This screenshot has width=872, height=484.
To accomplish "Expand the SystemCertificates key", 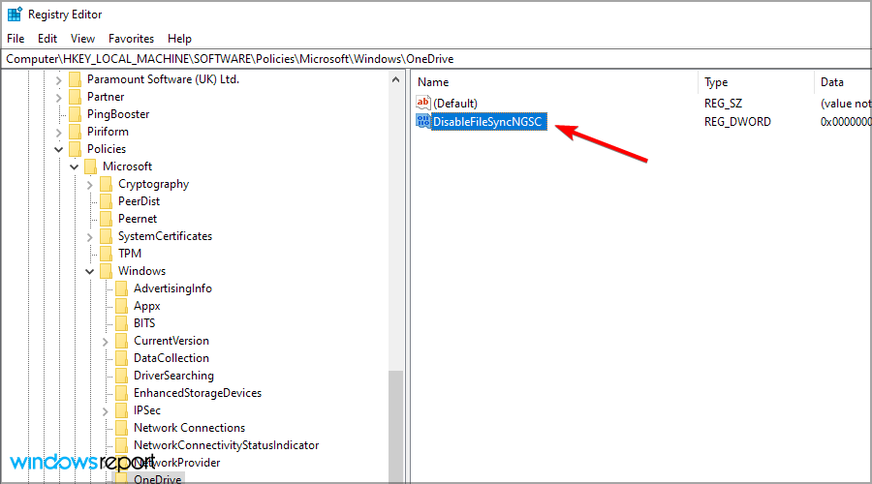I will [x=89, y=237].
